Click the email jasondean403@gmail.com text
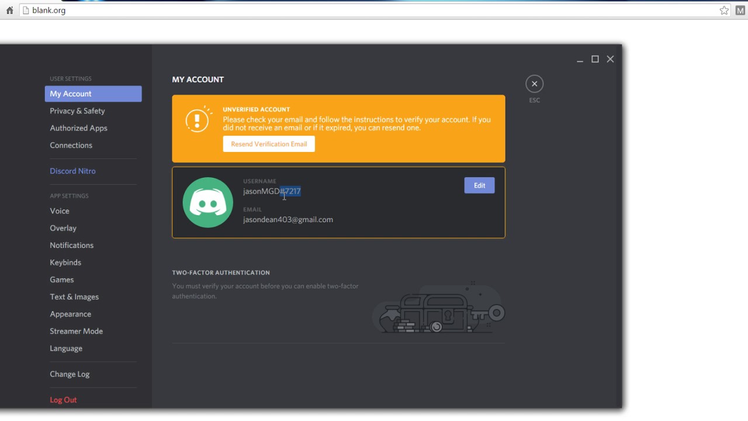748x421 pixels. click(288, 220)
